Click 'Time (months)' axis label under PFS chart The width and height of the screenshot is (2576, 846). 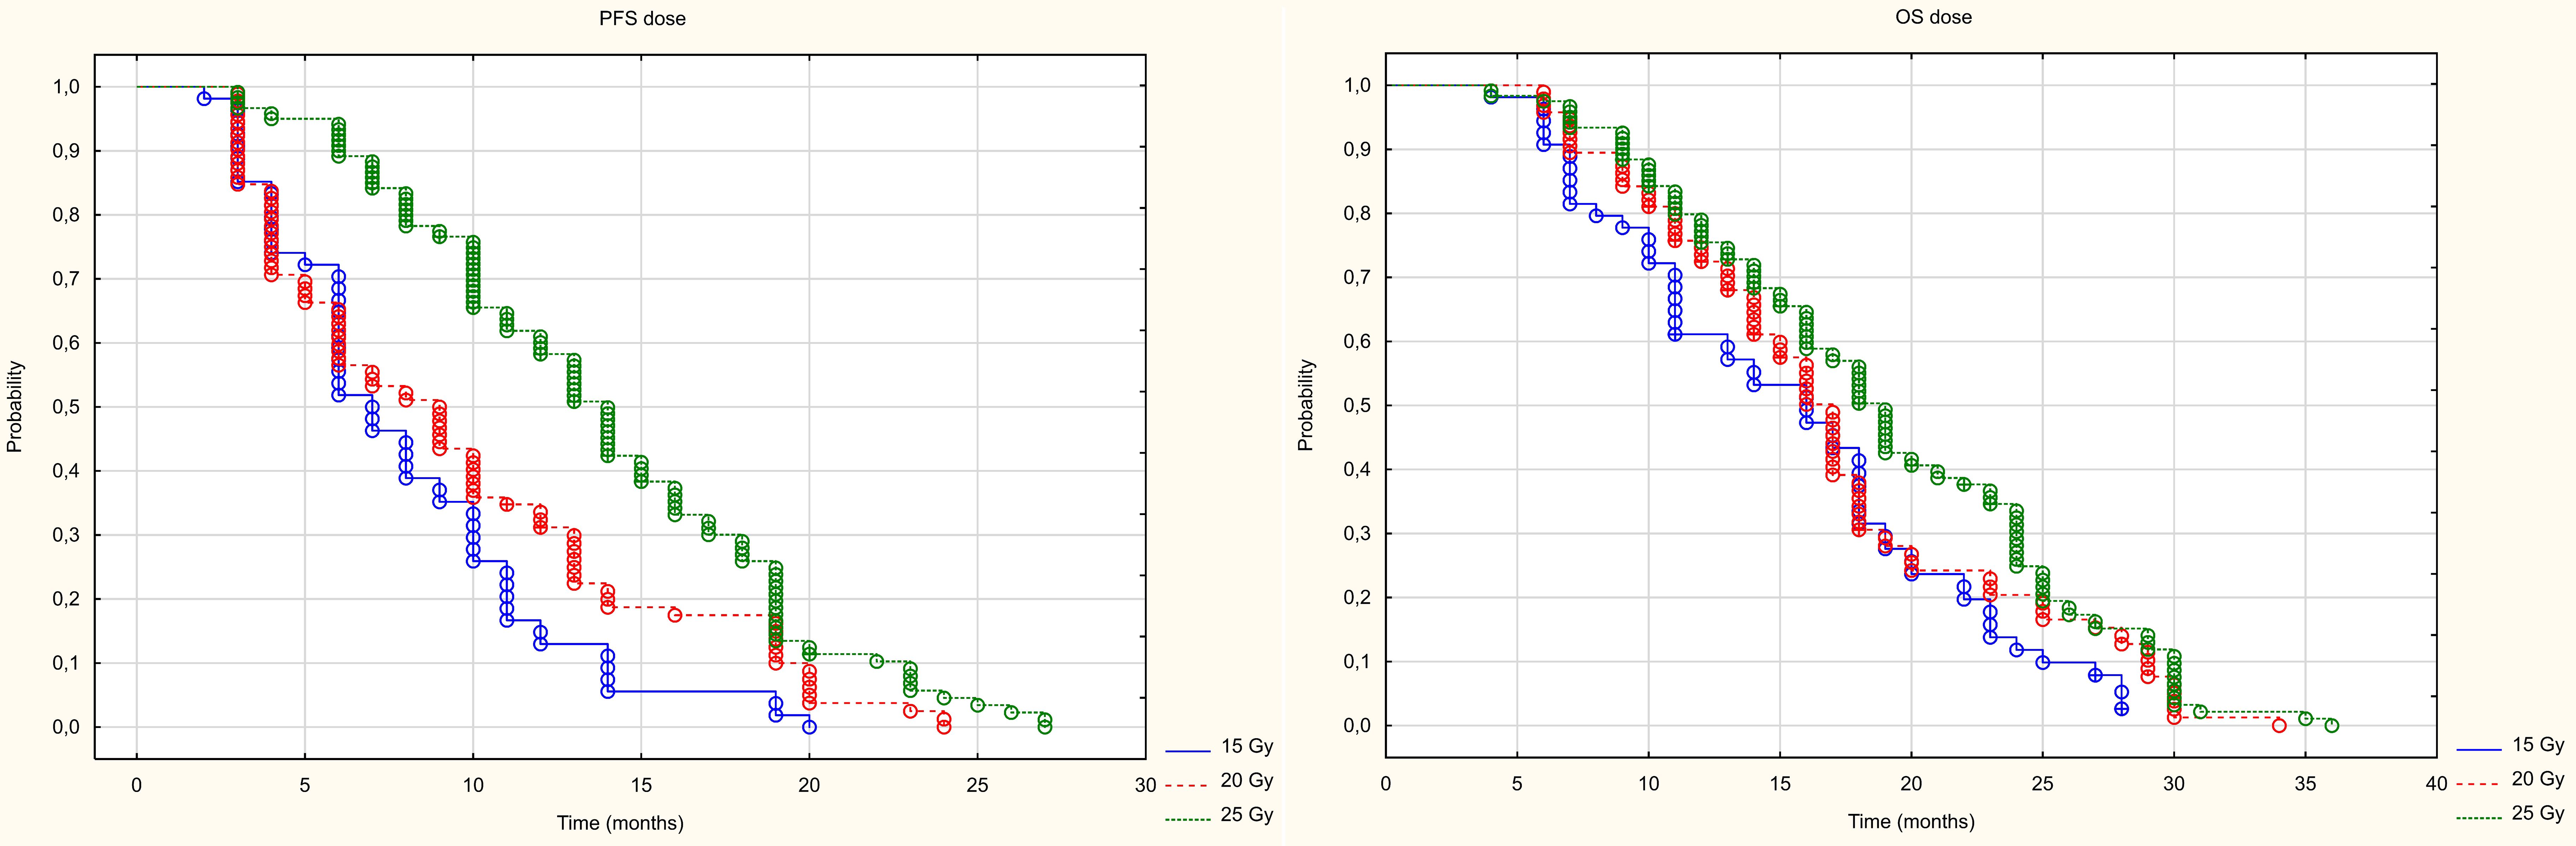[620, 823]
